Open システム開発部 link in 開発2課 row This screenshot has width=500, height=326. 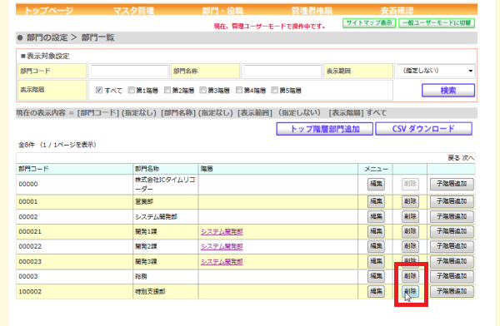tap(222, 247)
